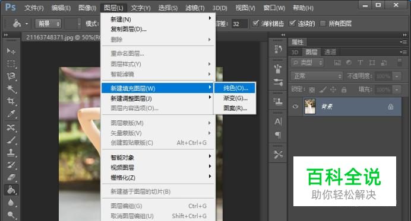411x221 pixels.
Task: Open the History panel icon
Action: pos(278,49)
